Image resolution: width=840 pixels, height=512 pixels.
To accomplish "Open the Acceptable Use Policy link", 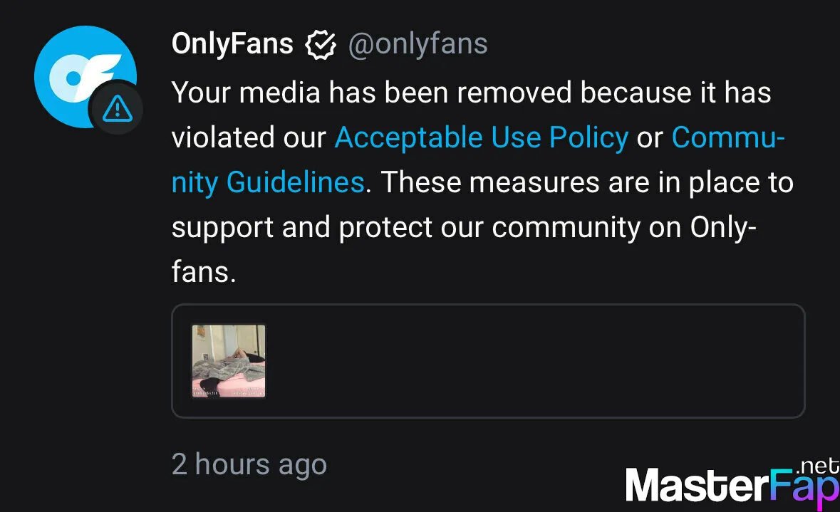I will coord(481,137).
